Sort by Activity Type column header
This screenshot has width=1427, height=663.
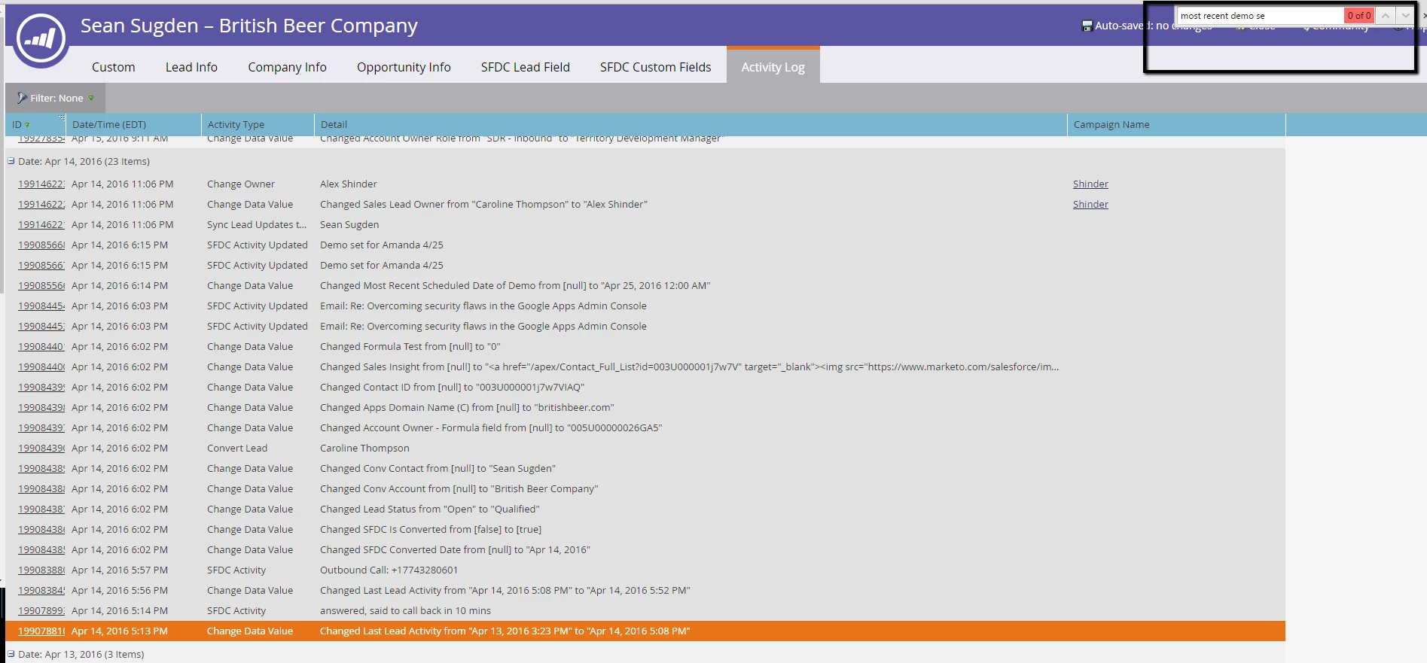(x=258, y=124)
